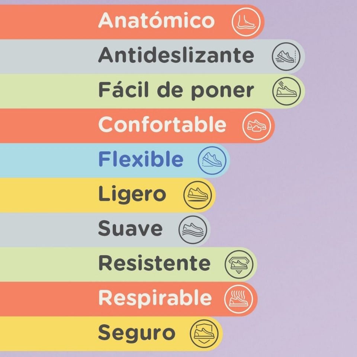This screenshot has height=357, width=357.
Task: Select the Seguro label text
Action: pyautogui.click(x=136, y=333)
